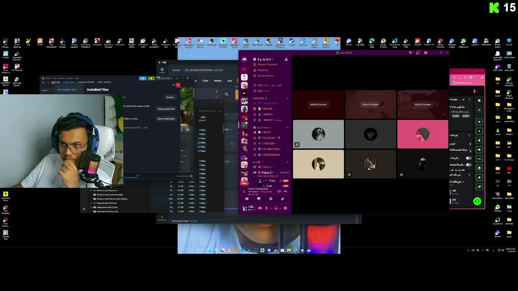Click Discord invite members icon beside server name
Viewport: 518px width, 291px height.
(286, 59)
